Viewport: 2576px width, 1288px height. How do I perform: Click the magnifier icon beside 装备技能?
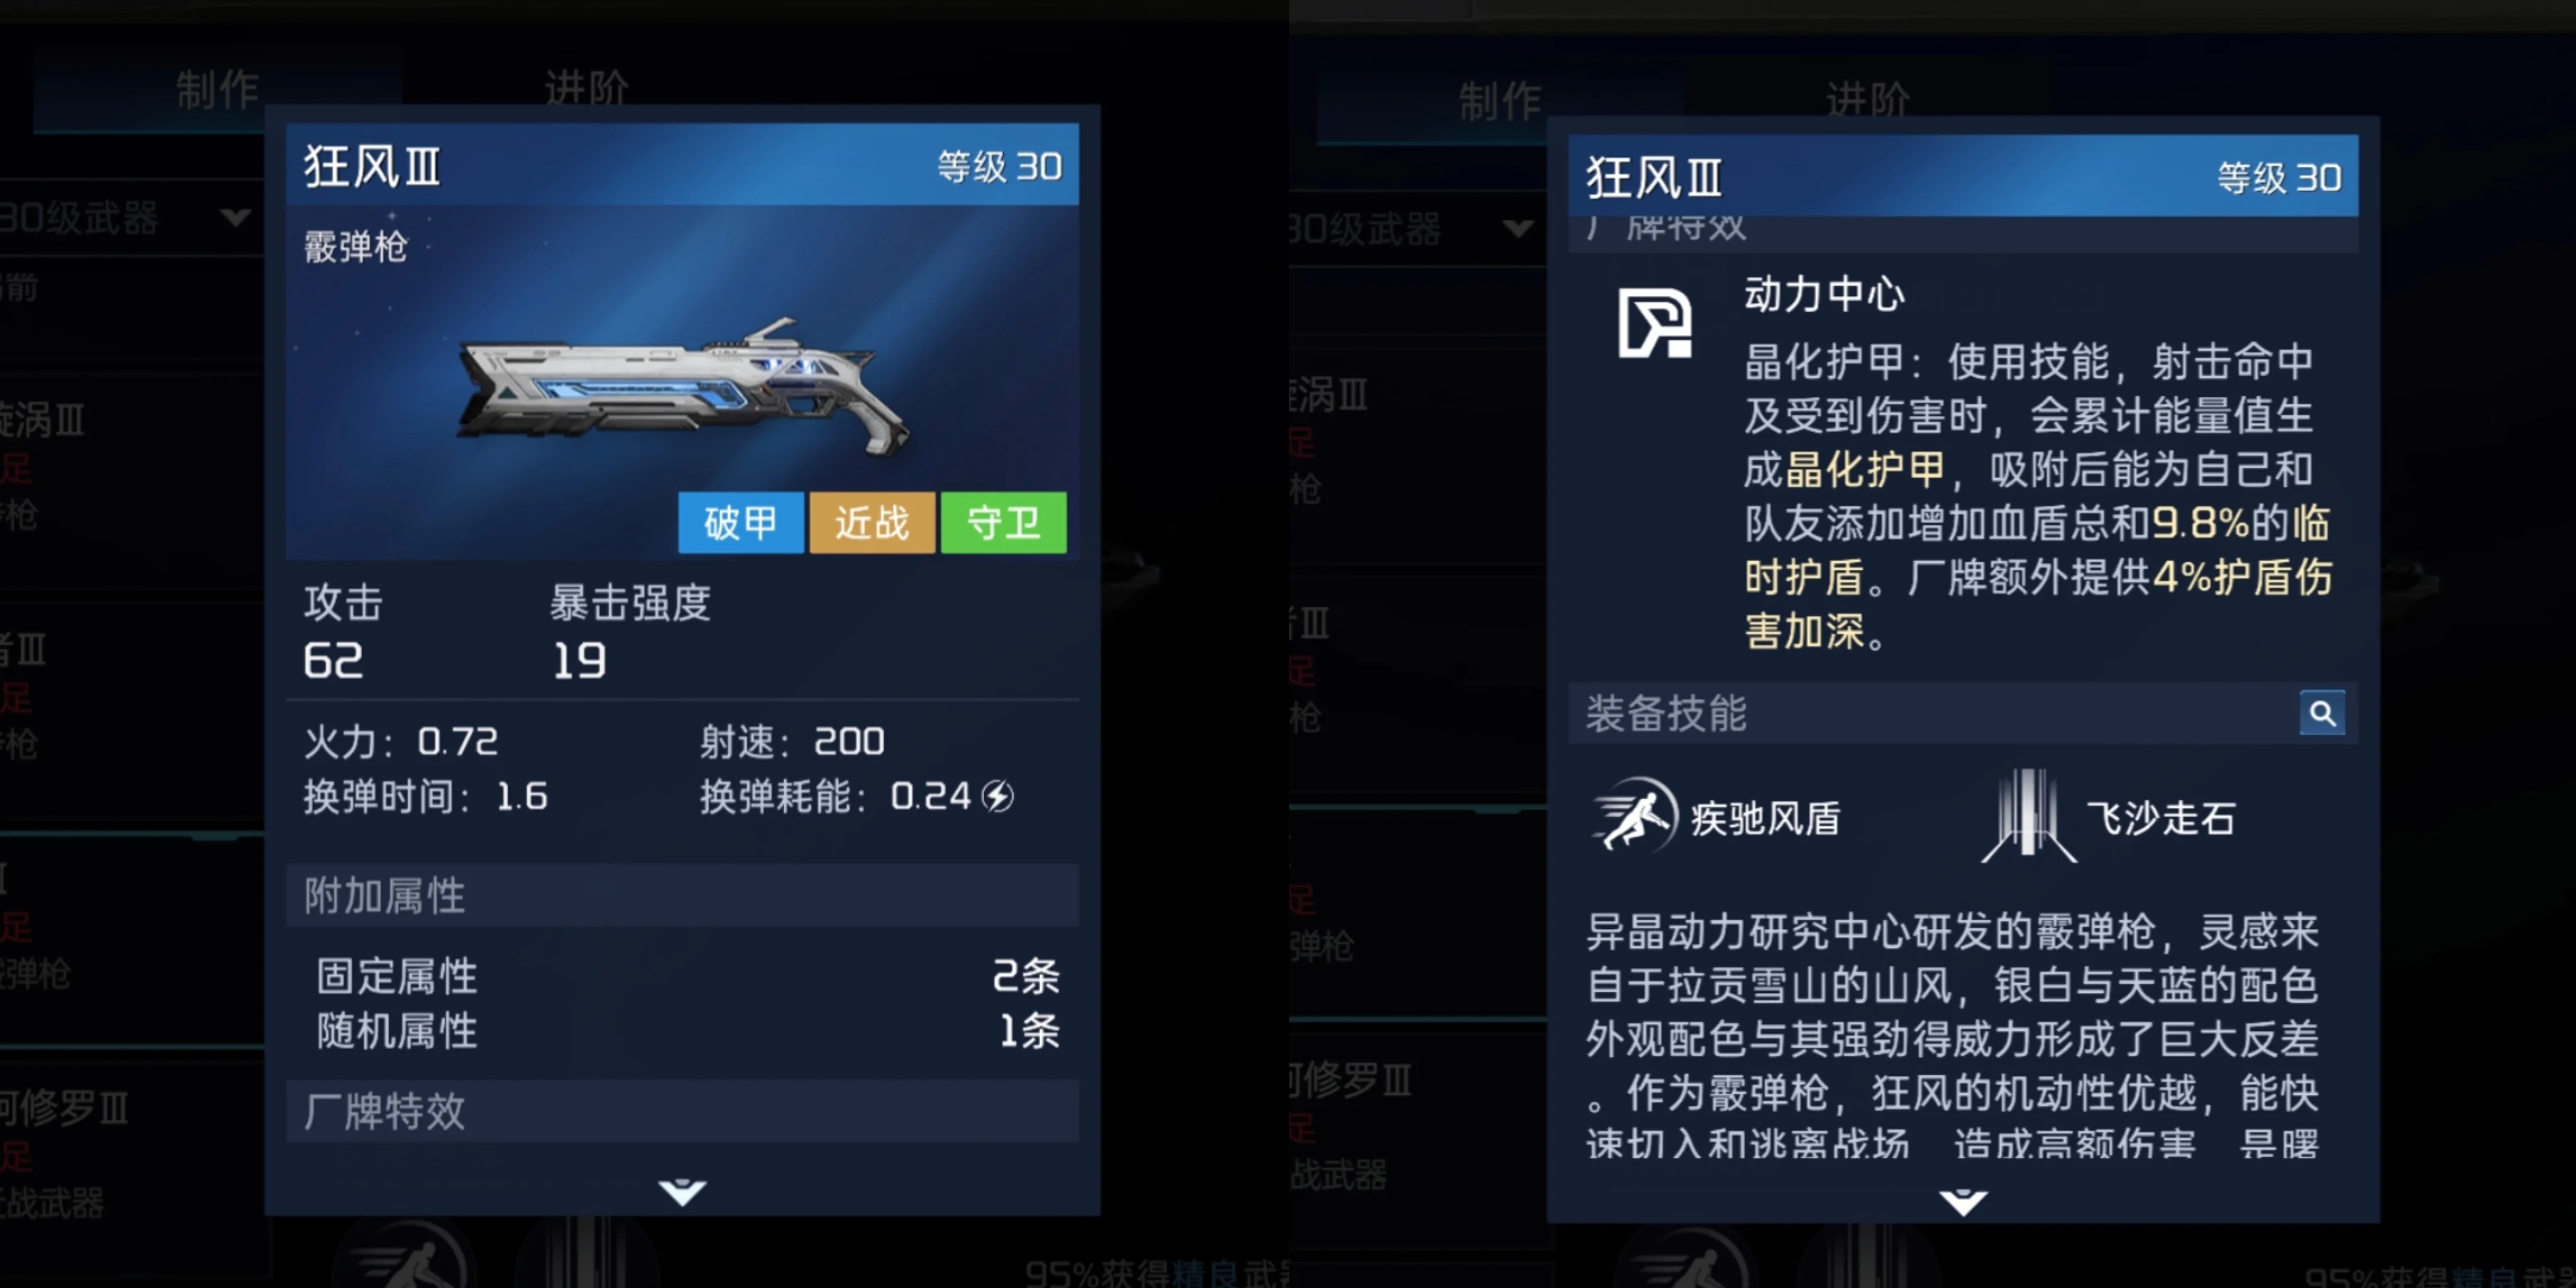pyautogui.click(x=2321, y=713)
